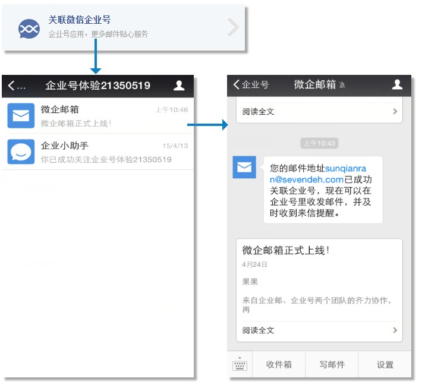Tap 企业号应用，更多邮件贴心服务 subtitle
Image resolution: width=422 pixels, height=391 pixels.
coord(98,34)
